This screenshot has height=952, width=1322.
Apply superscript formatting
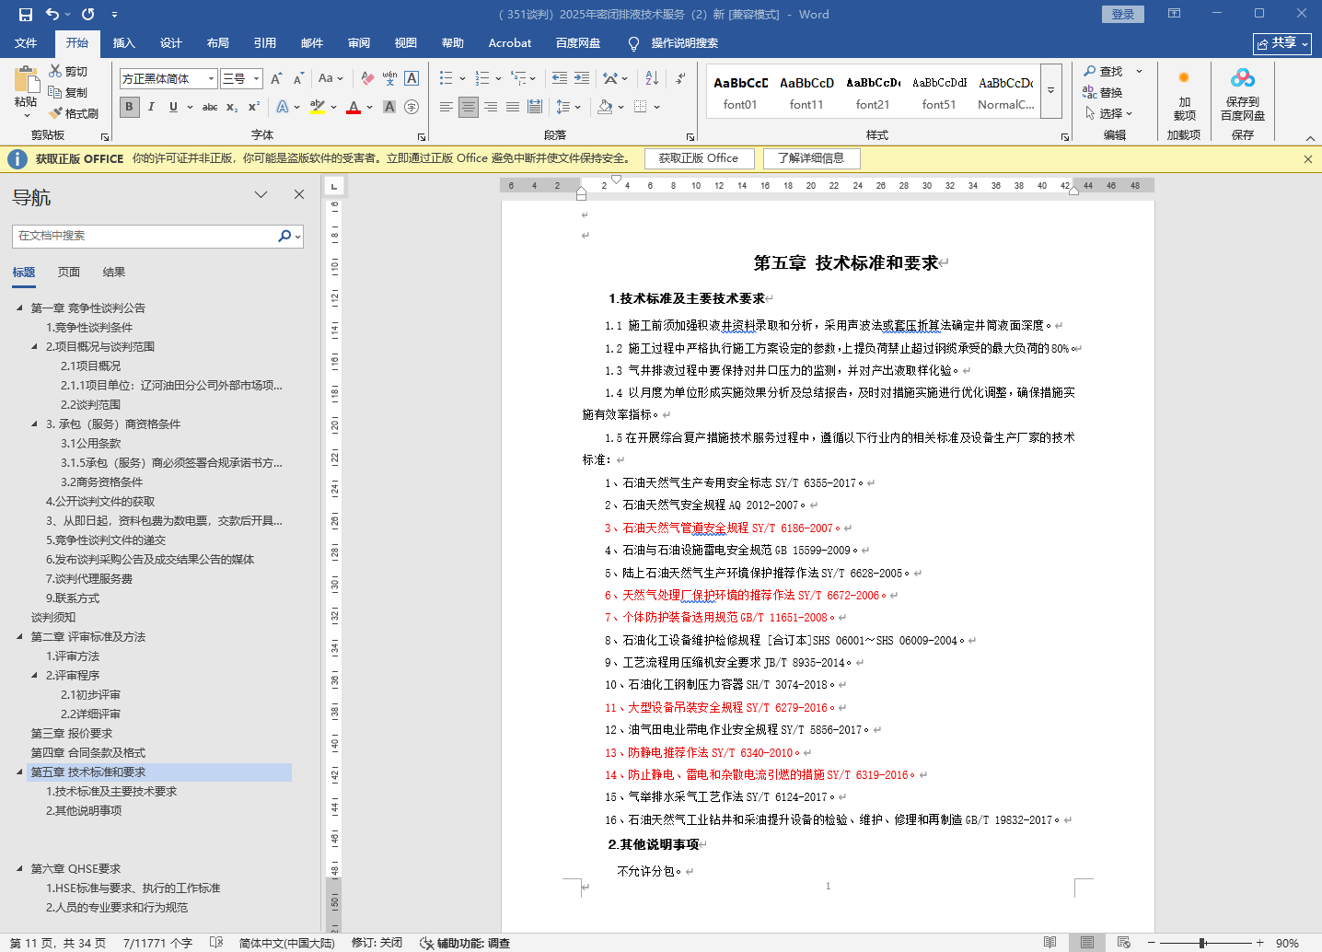[x=254, y=107]
